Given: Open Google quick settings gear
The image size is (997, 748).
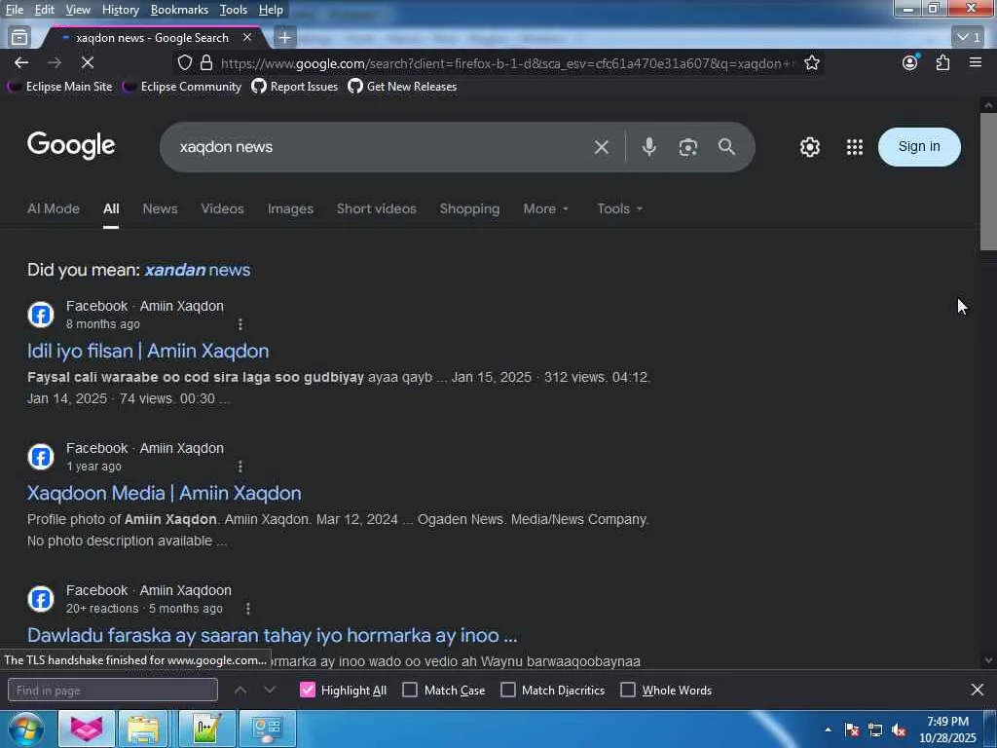Looking at the screenshot, I should (x=809, y=147).
